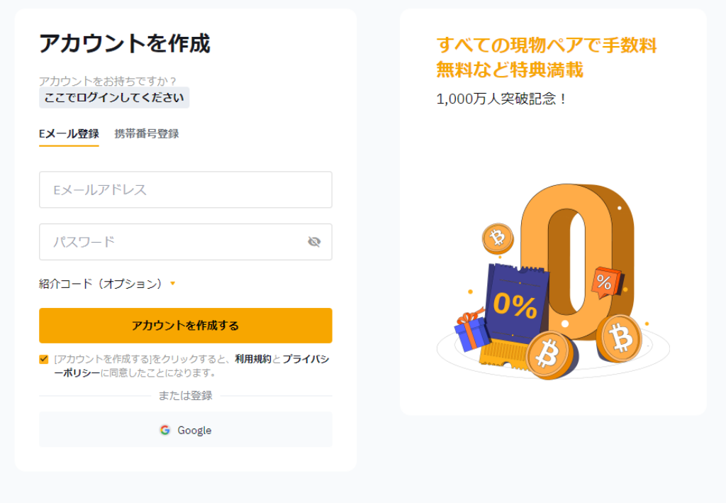The height and width of the screenshot is (503, 726).
Task: Click the large right Bitcoin coin
Action: (x=619, y=338)
